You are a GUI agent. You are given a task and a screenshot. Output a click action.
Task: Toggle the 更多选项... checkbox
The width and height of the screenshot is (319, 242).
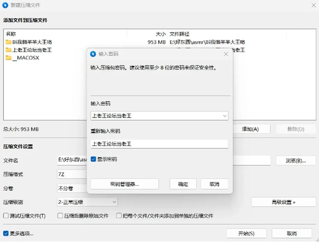[6, 233]
